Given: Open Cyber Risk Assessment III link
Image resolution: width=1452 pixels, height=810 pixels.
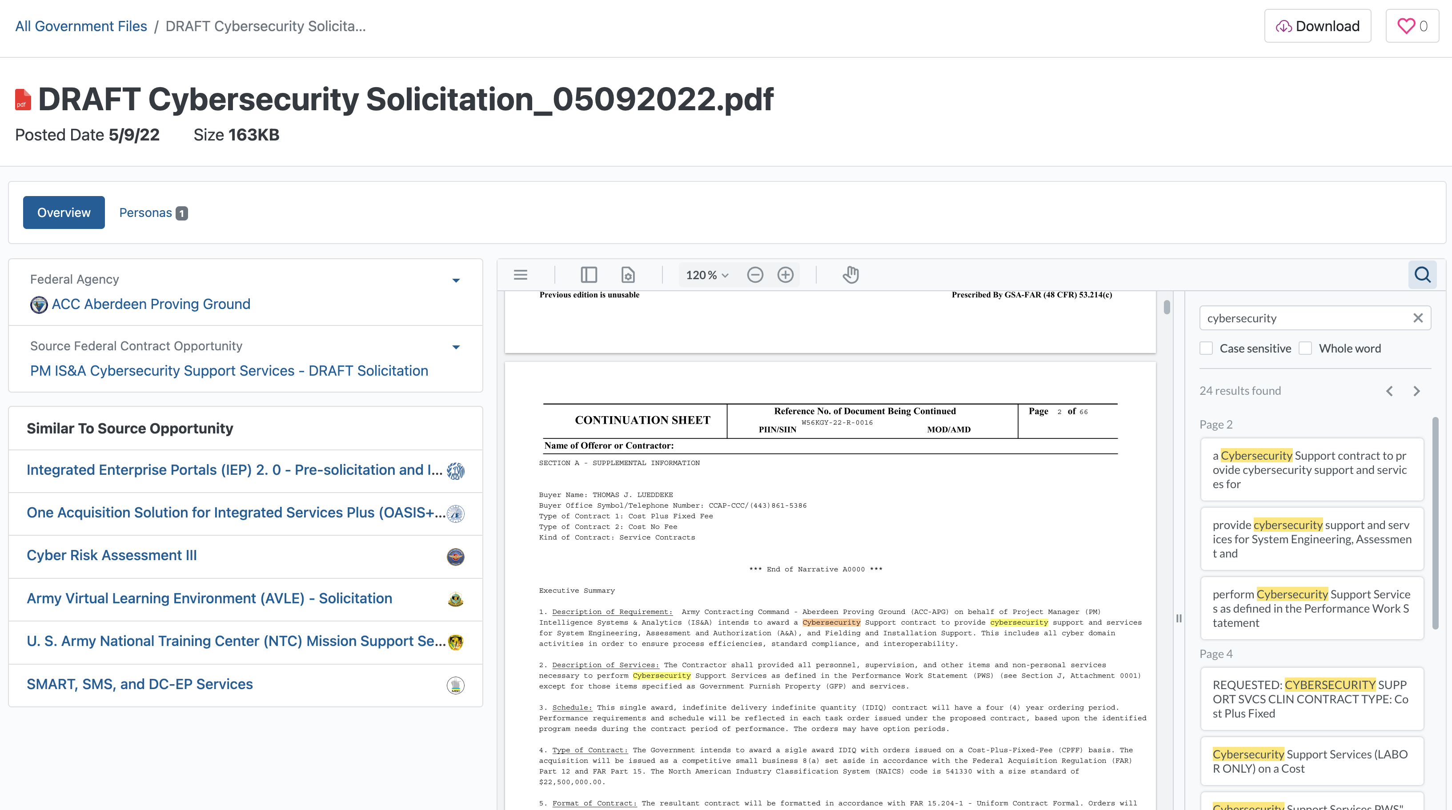Looking at the screenshot, I should click(x=112, y=556).
